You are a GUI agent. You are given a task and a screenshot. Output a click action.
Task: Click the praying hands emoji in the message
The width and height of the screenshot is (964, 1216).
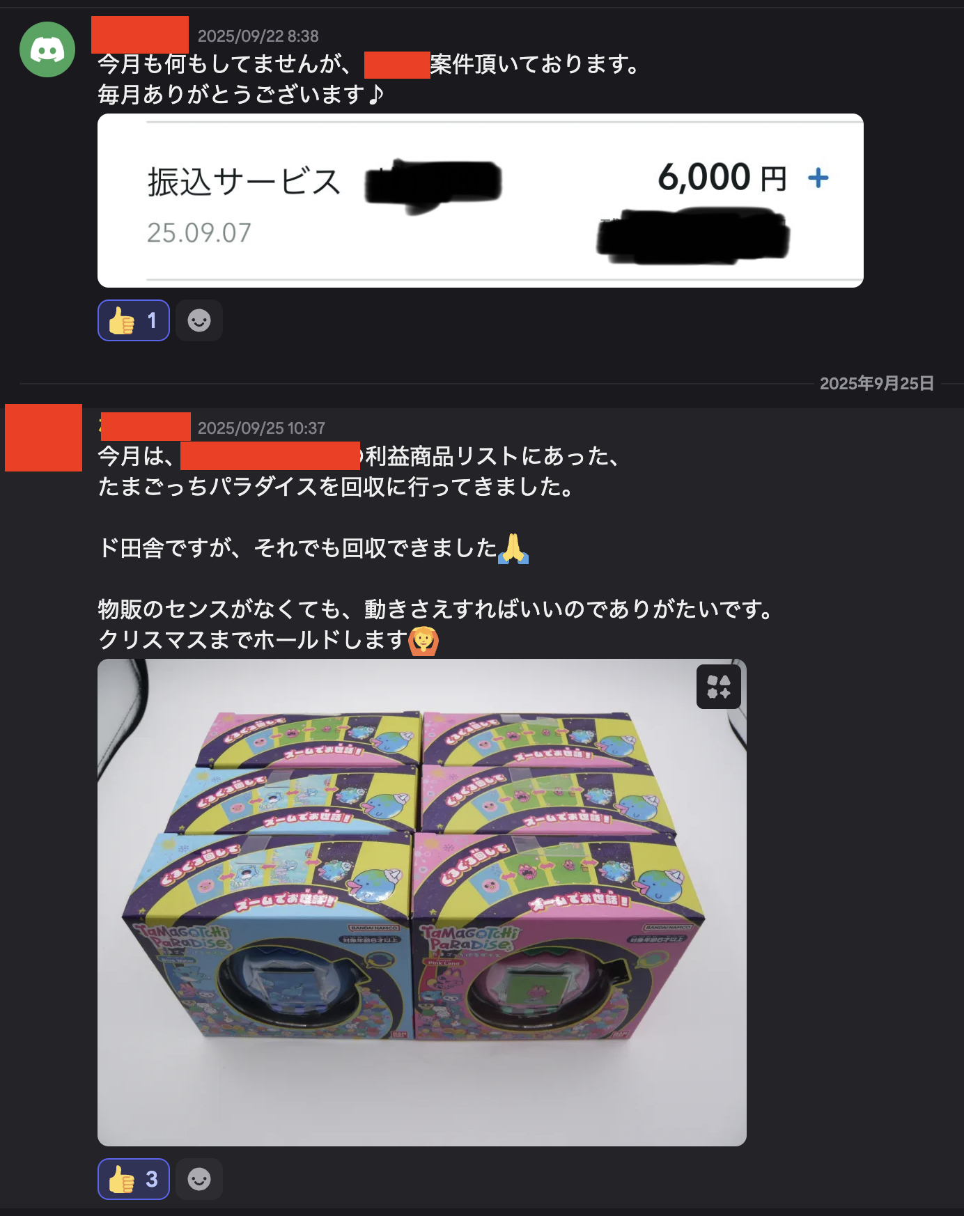point(513,548)
